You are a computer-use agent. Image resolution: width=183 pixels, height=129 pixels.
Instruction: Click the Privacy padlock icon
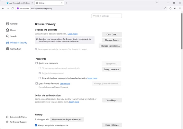[x=7, y=43]
